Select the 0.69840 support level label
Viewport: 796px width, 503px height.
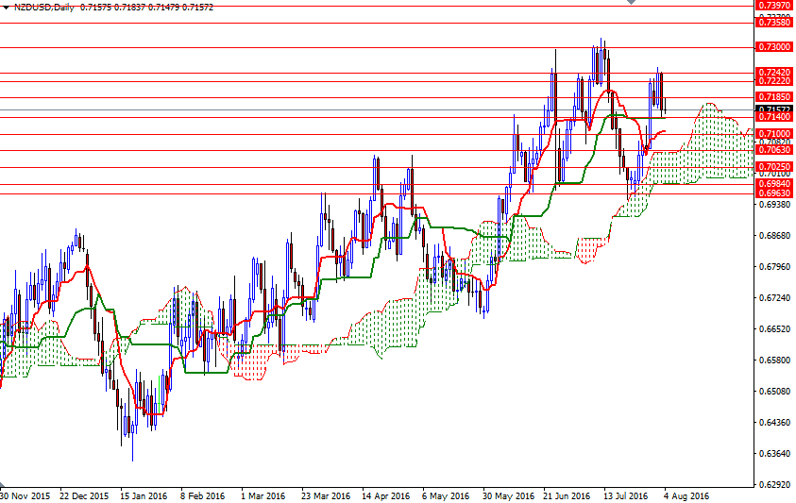(x=774, y=185)
